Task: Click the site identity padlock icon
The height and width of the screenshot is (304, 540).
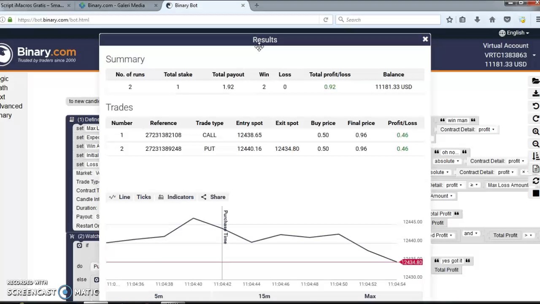Action: pos(10,19)
